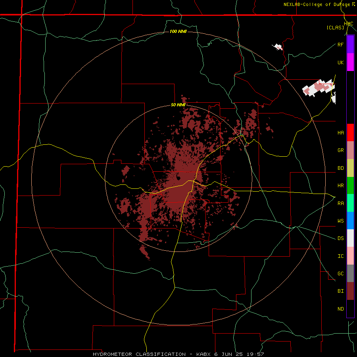Select the gray GC legend swatch
The image size is (357, 357).
(x=350, y=273)
